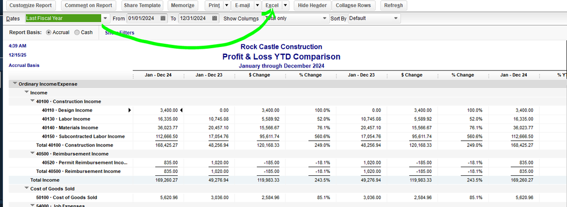Click the Show Filters link

click(120, 33)
